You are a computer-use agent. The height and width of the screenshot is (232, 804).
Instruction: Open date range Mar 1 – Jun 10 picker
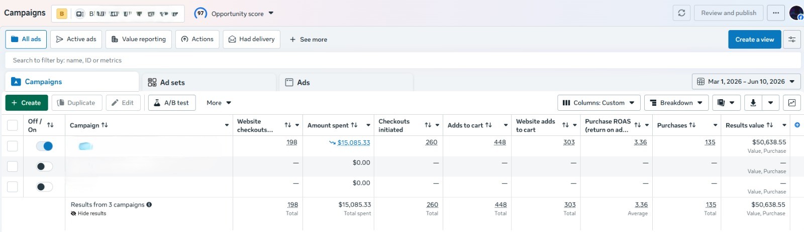(746, 82)
